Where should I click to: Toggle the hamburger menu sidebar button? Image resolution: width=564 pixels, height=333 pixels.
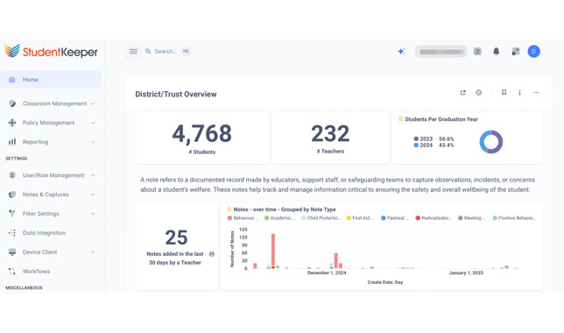pos(133,52)
